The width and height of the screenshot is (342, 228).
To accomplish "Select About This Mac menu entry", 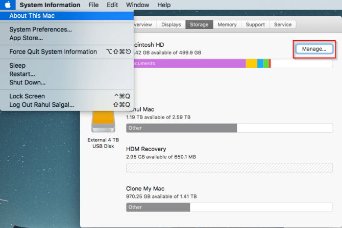I will point(32,16).
